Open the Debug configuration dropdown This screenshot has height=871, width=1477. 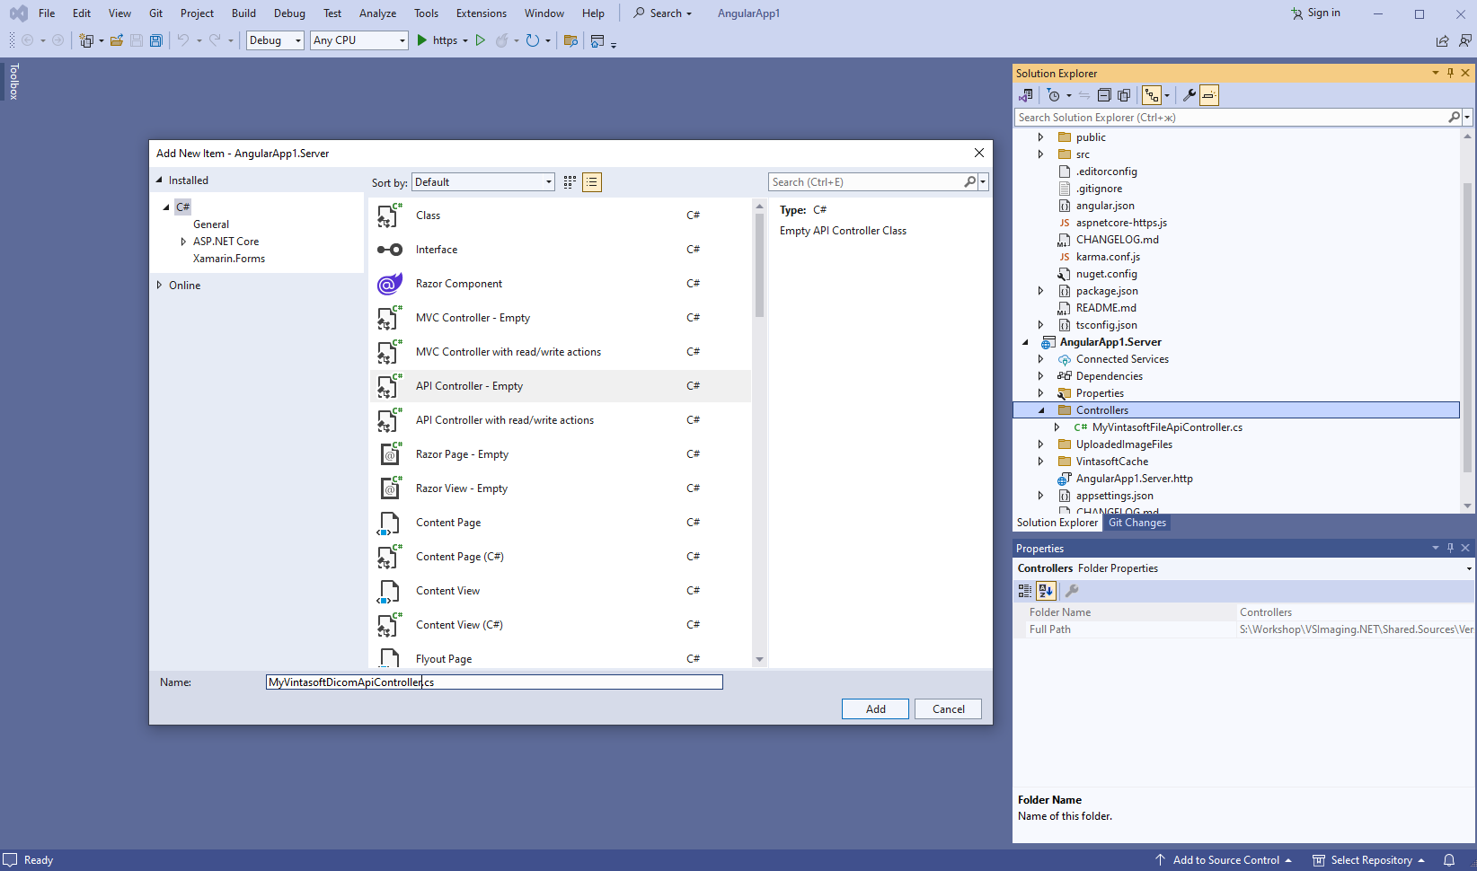point(275,40)
